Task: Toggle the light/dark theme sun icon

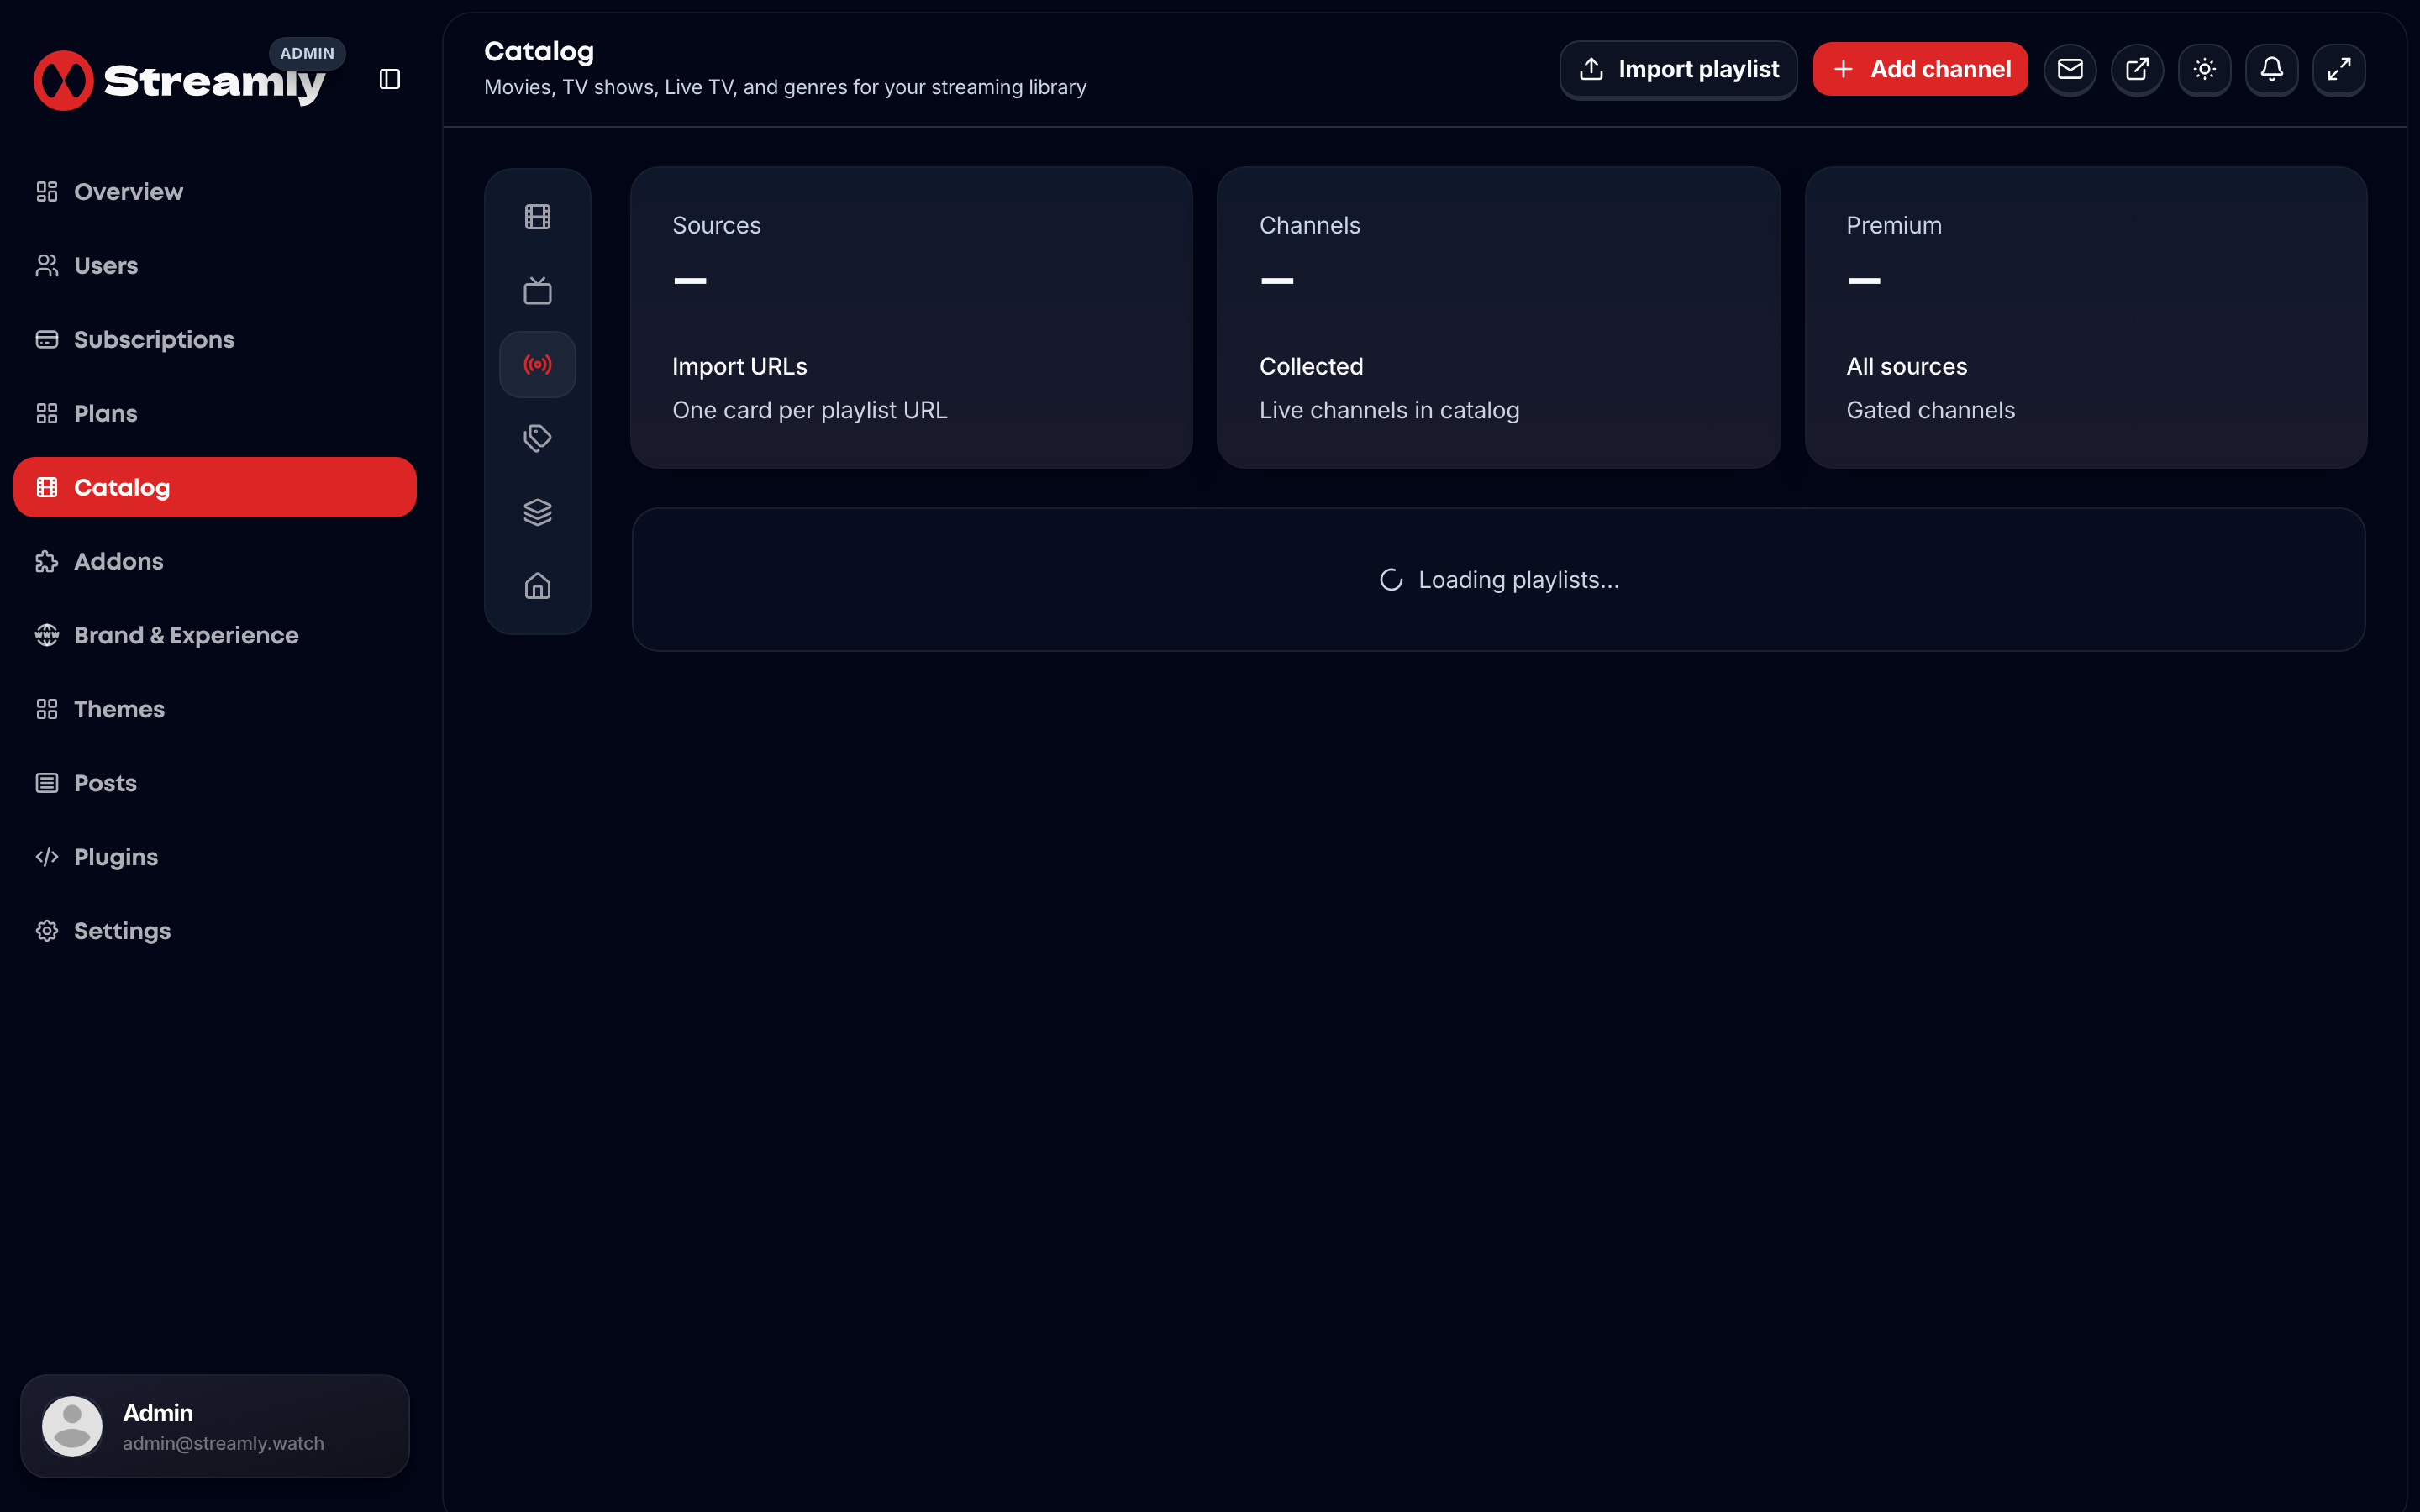Action: point(2204,69)
